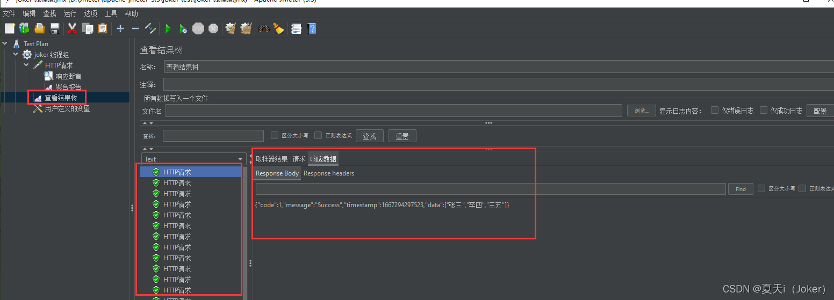Click the Search binoculars icon
This screenshot has height=300, width=834.
[263, 28]
